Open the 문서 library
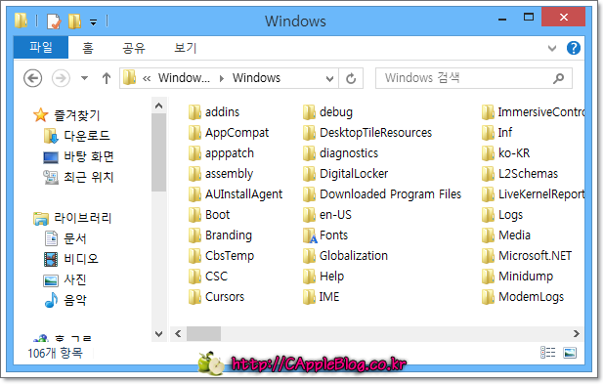This screenshot has height=384, width=604. (74, 238)
